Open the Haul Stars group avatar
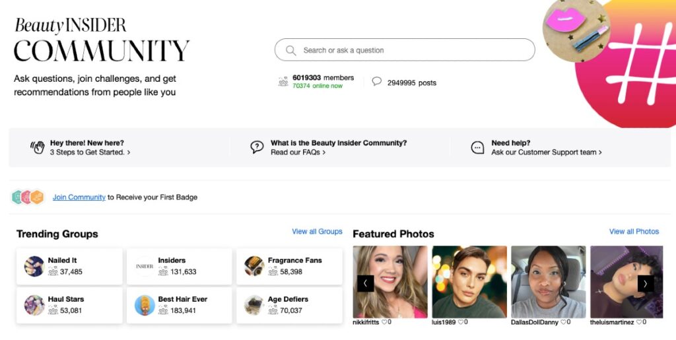Image resolution: width=676 pixels, height=340 pixels. [34, 305]
